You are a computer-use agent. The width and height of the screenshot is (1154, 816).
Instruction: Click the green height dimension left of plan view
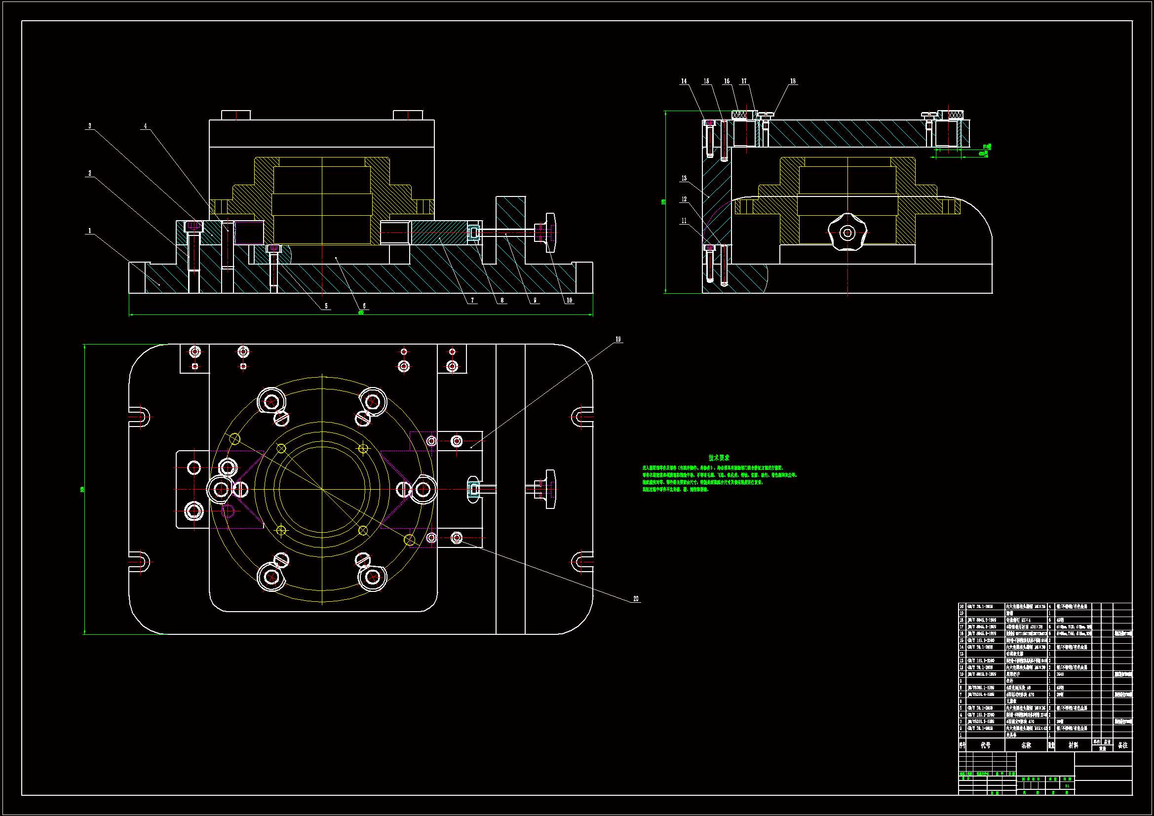pos(82,489)
